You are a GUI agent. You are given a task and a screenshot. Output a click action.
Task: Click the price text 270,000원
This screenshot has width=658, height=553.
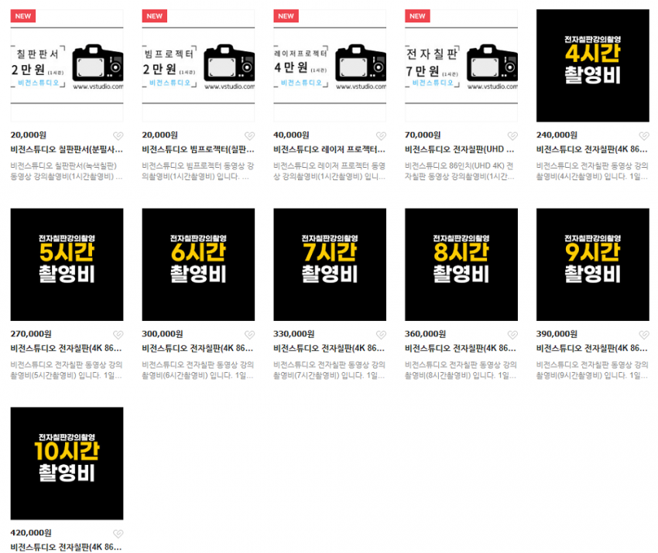[31, 333]
